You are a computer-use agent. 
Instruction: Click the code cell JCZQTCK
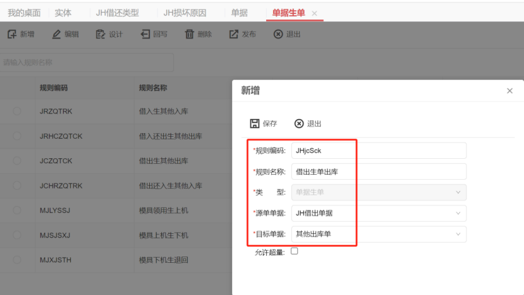coord(56,161)
